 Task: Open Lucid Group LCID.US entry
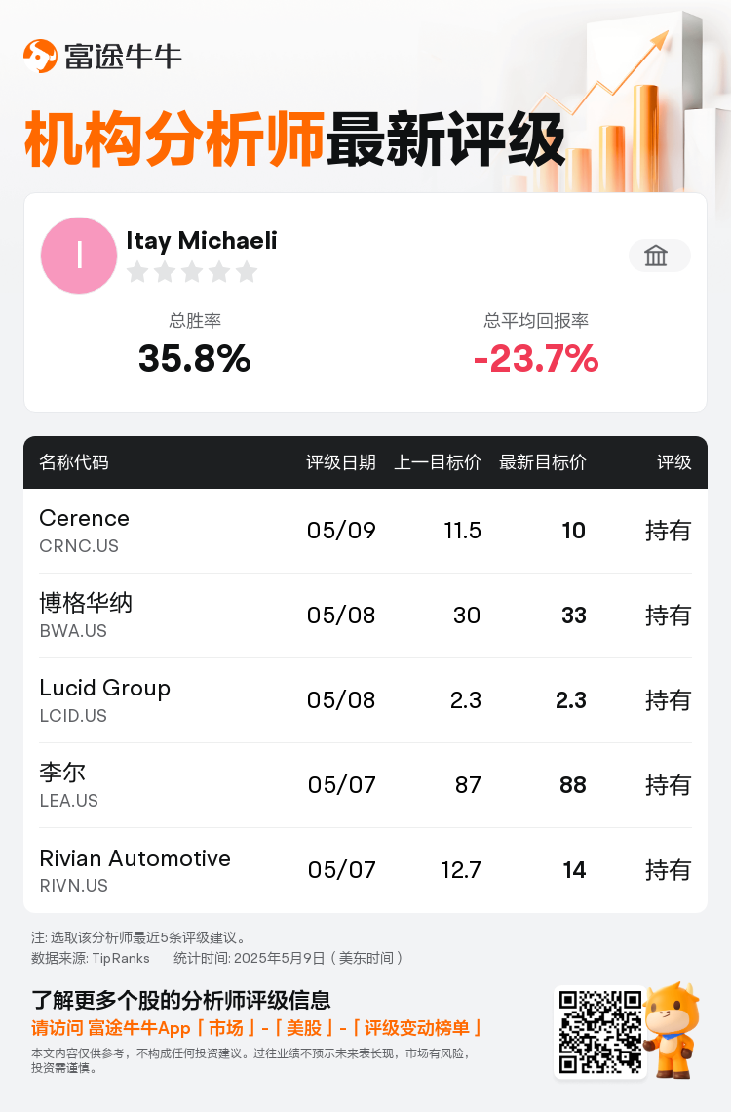365,700
